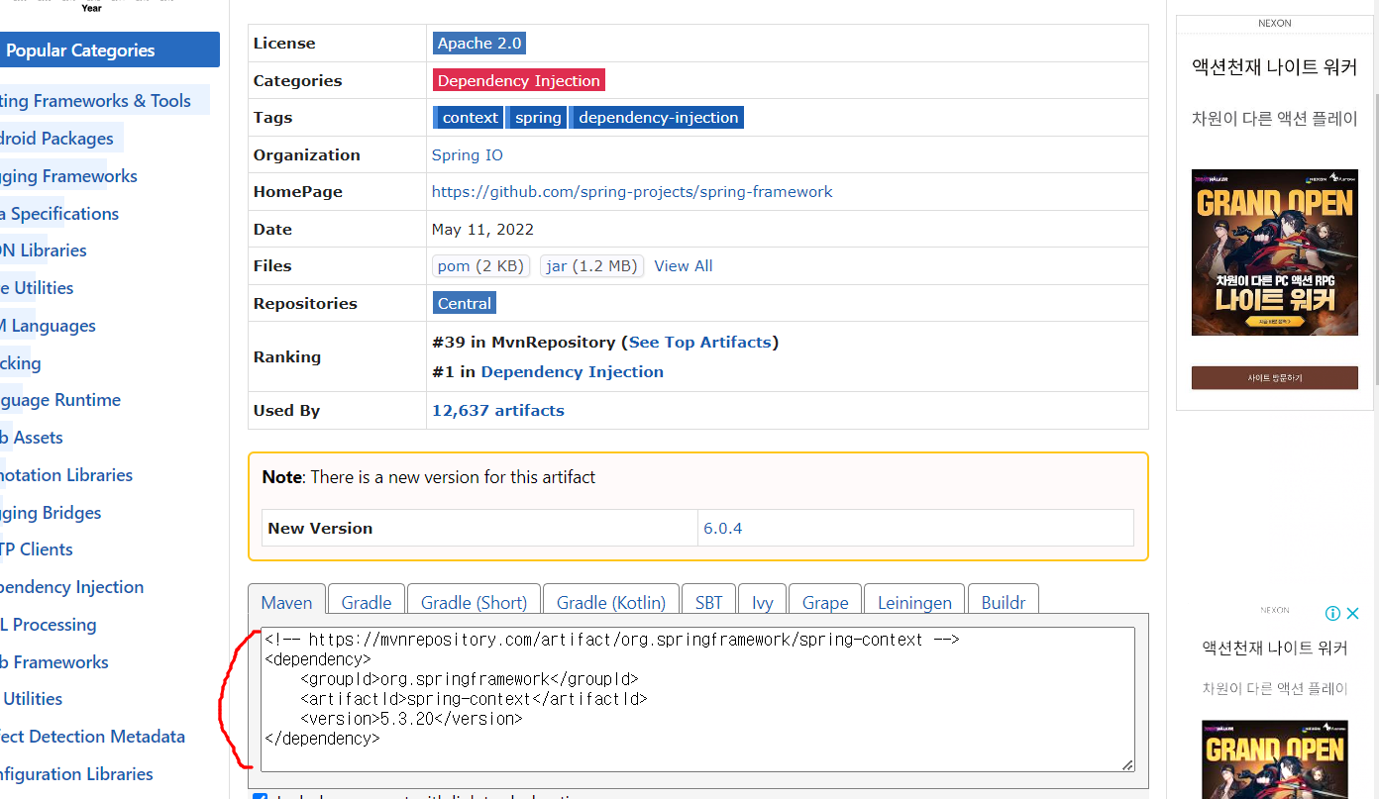
Task: Follow the See Top Artifacts link
Action: click(x=699, y=343)
